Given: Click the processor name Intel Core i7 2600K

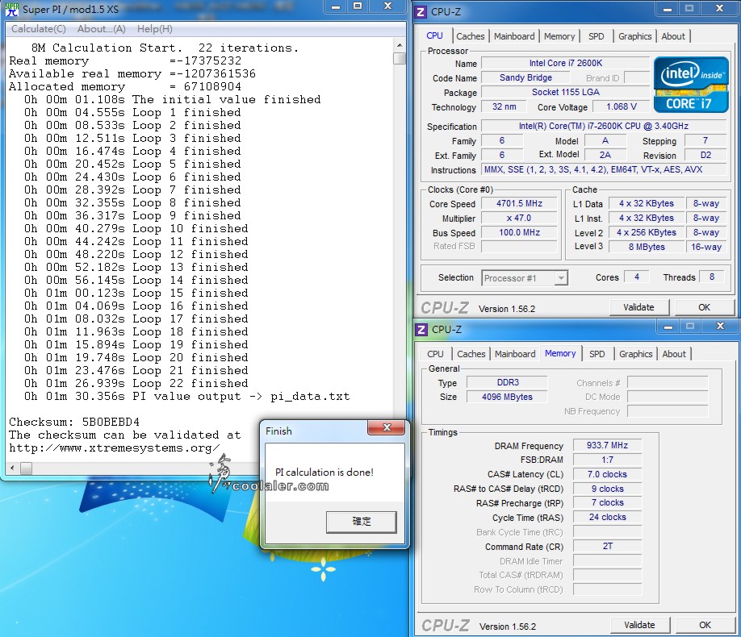Looking at the screenshot, I should [x=566, y=63].
